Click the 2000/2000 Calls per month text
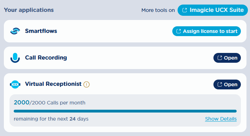Image resolution: width=250 pixels, height=136 pixels. coord(50,103)
